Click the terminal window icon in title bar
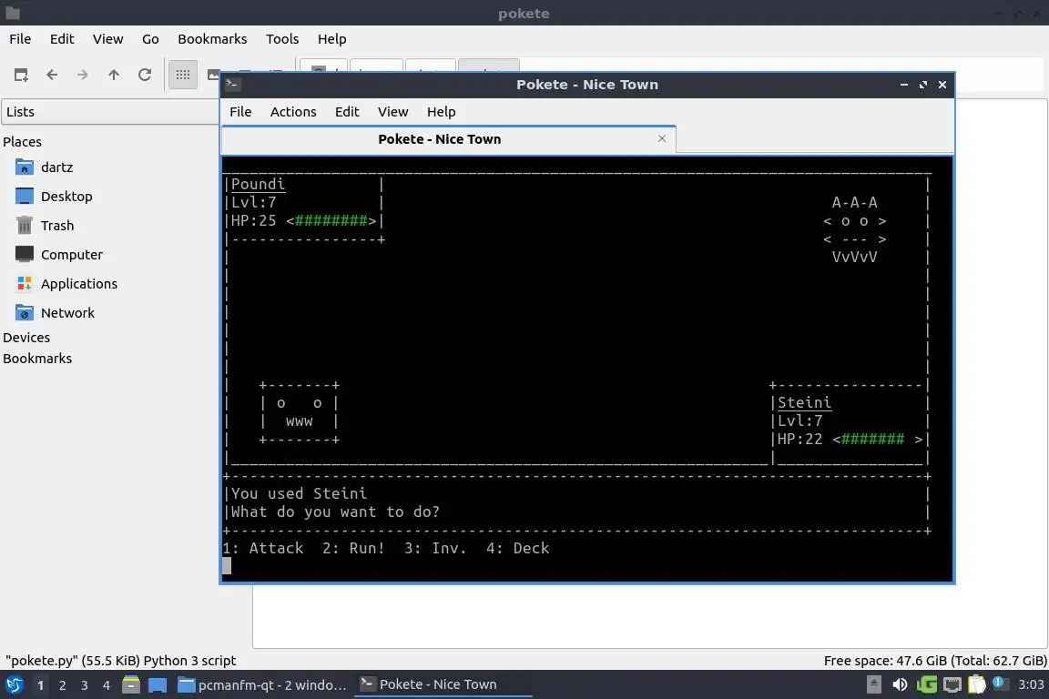 [232, 85]
